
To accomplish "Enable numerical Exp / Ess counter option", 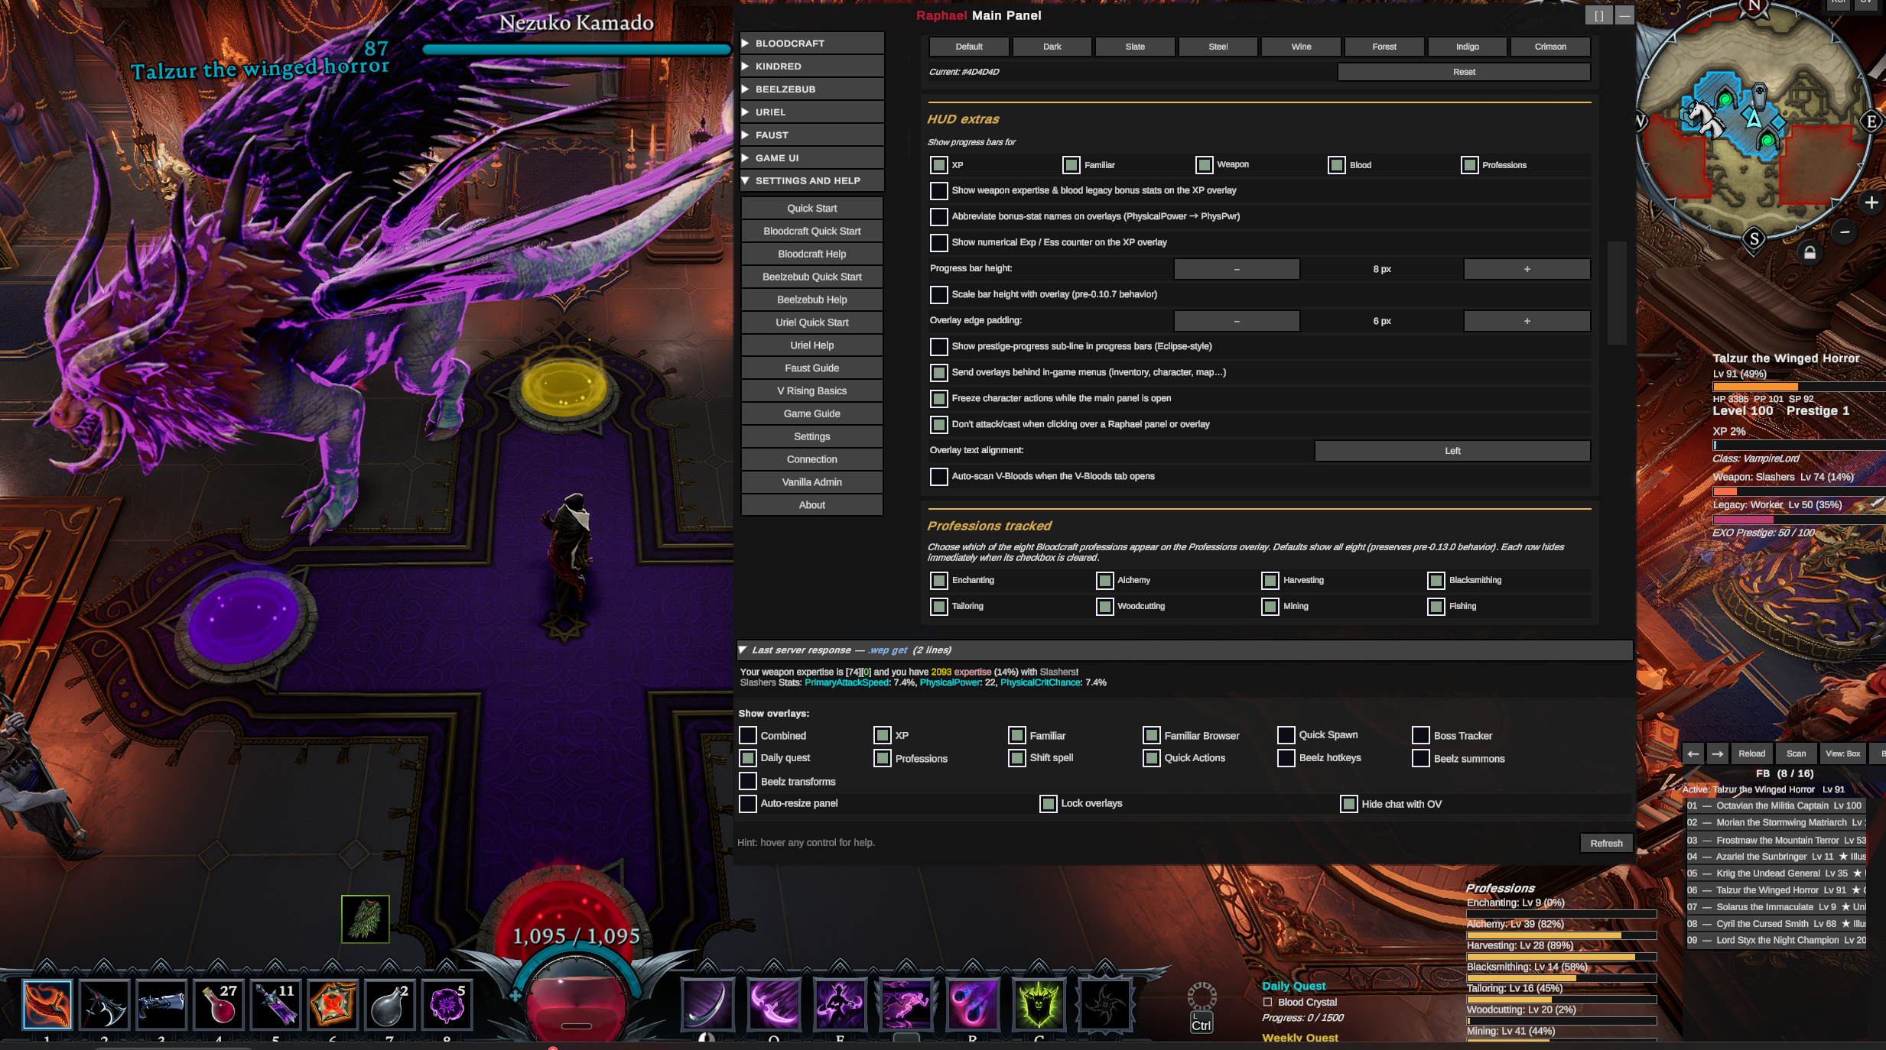I will tap(938, 243).
